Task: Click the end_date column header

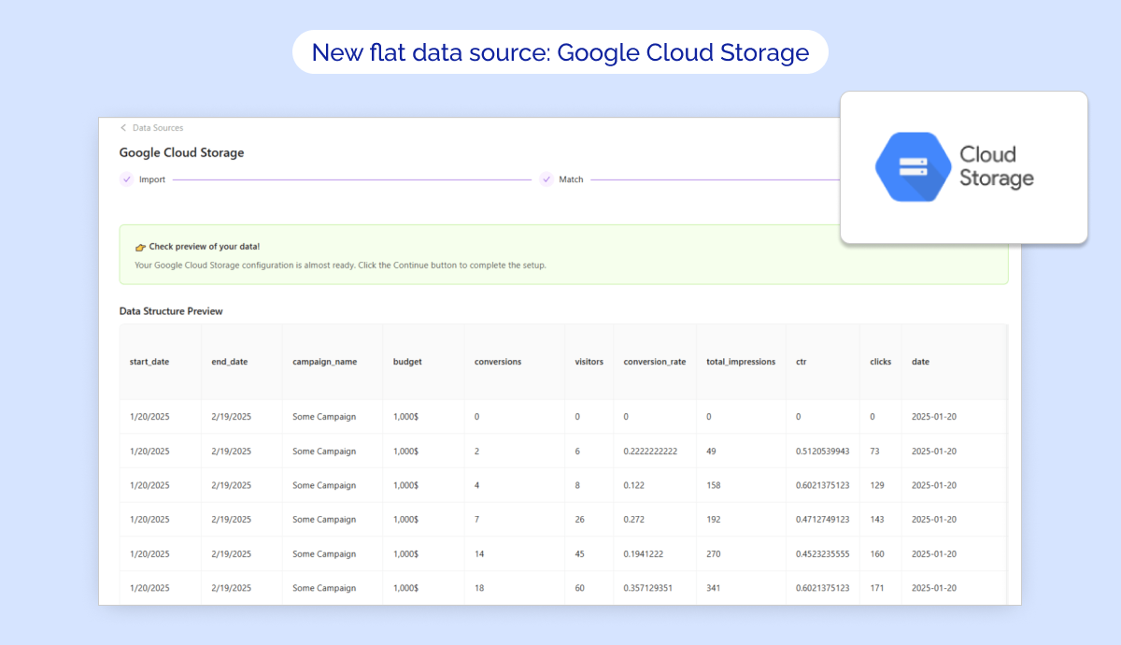Action: click(230, 362)
